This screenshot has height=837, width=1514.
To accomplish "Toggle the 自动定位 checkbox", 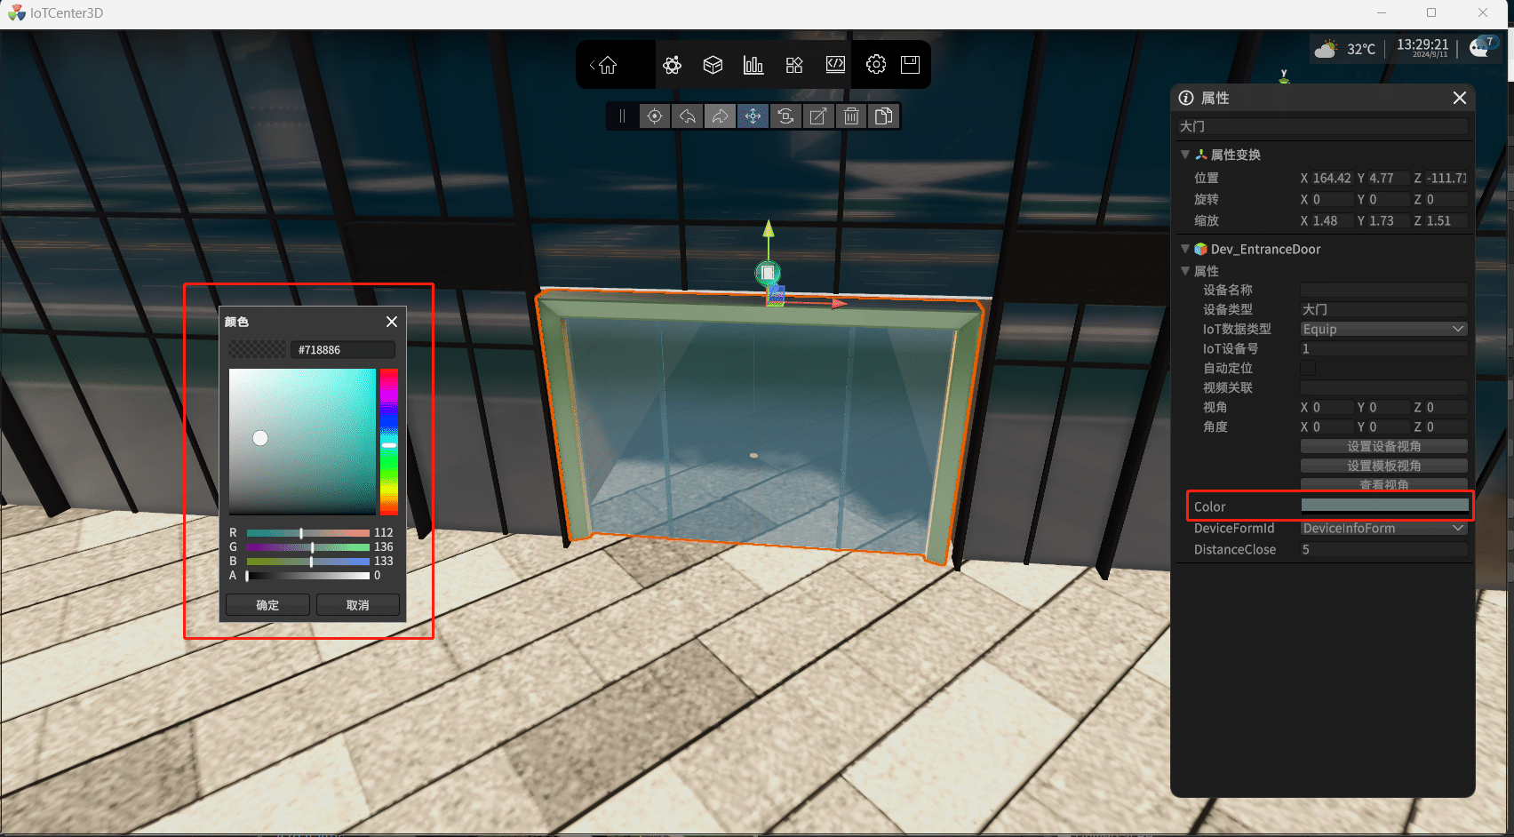I will (x=1308, y=368).
